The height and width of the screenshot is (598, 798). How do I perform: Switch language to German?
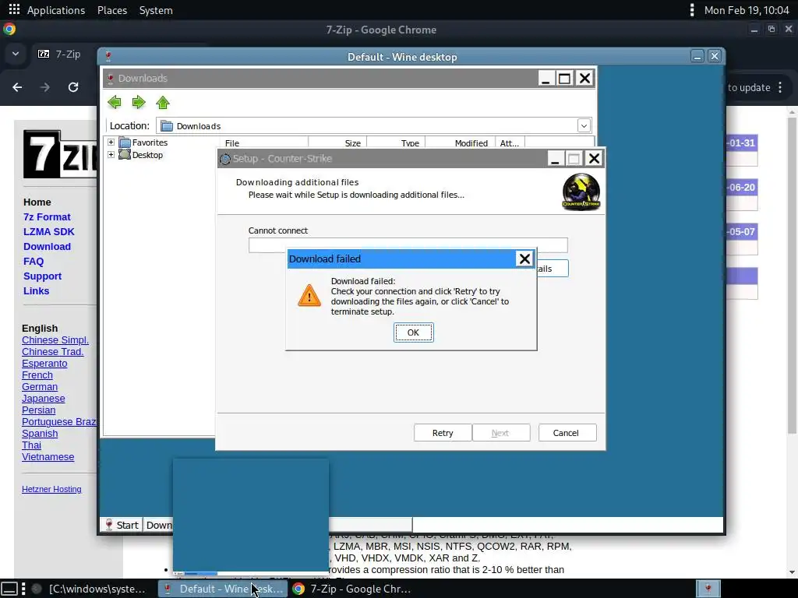40,386
